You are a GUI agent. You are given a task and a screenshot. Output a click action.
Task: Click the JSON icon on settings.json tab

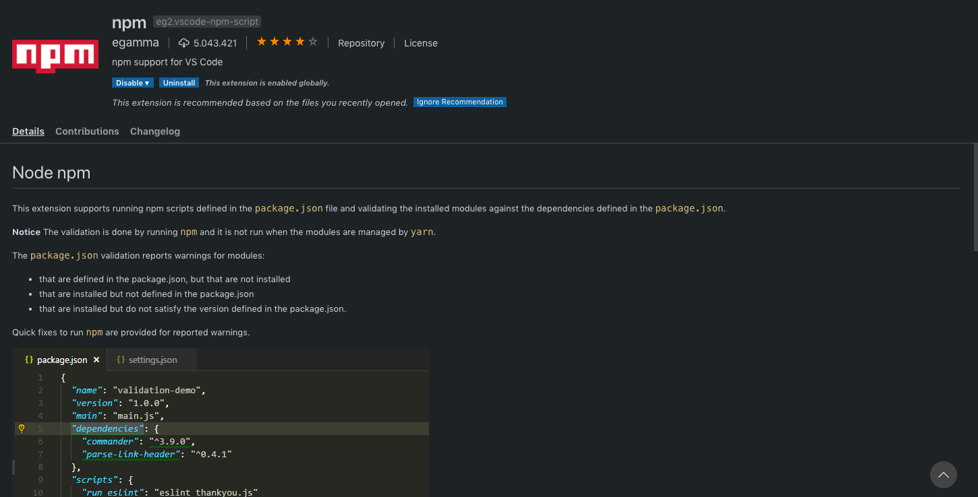[x=121, y=360]
